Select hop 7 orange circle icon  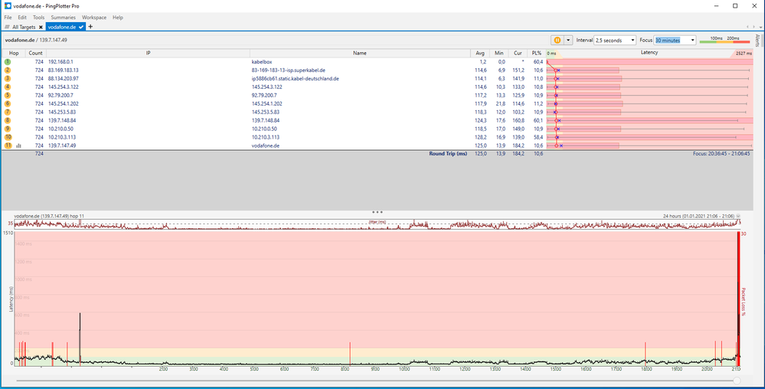pos(8,112)
